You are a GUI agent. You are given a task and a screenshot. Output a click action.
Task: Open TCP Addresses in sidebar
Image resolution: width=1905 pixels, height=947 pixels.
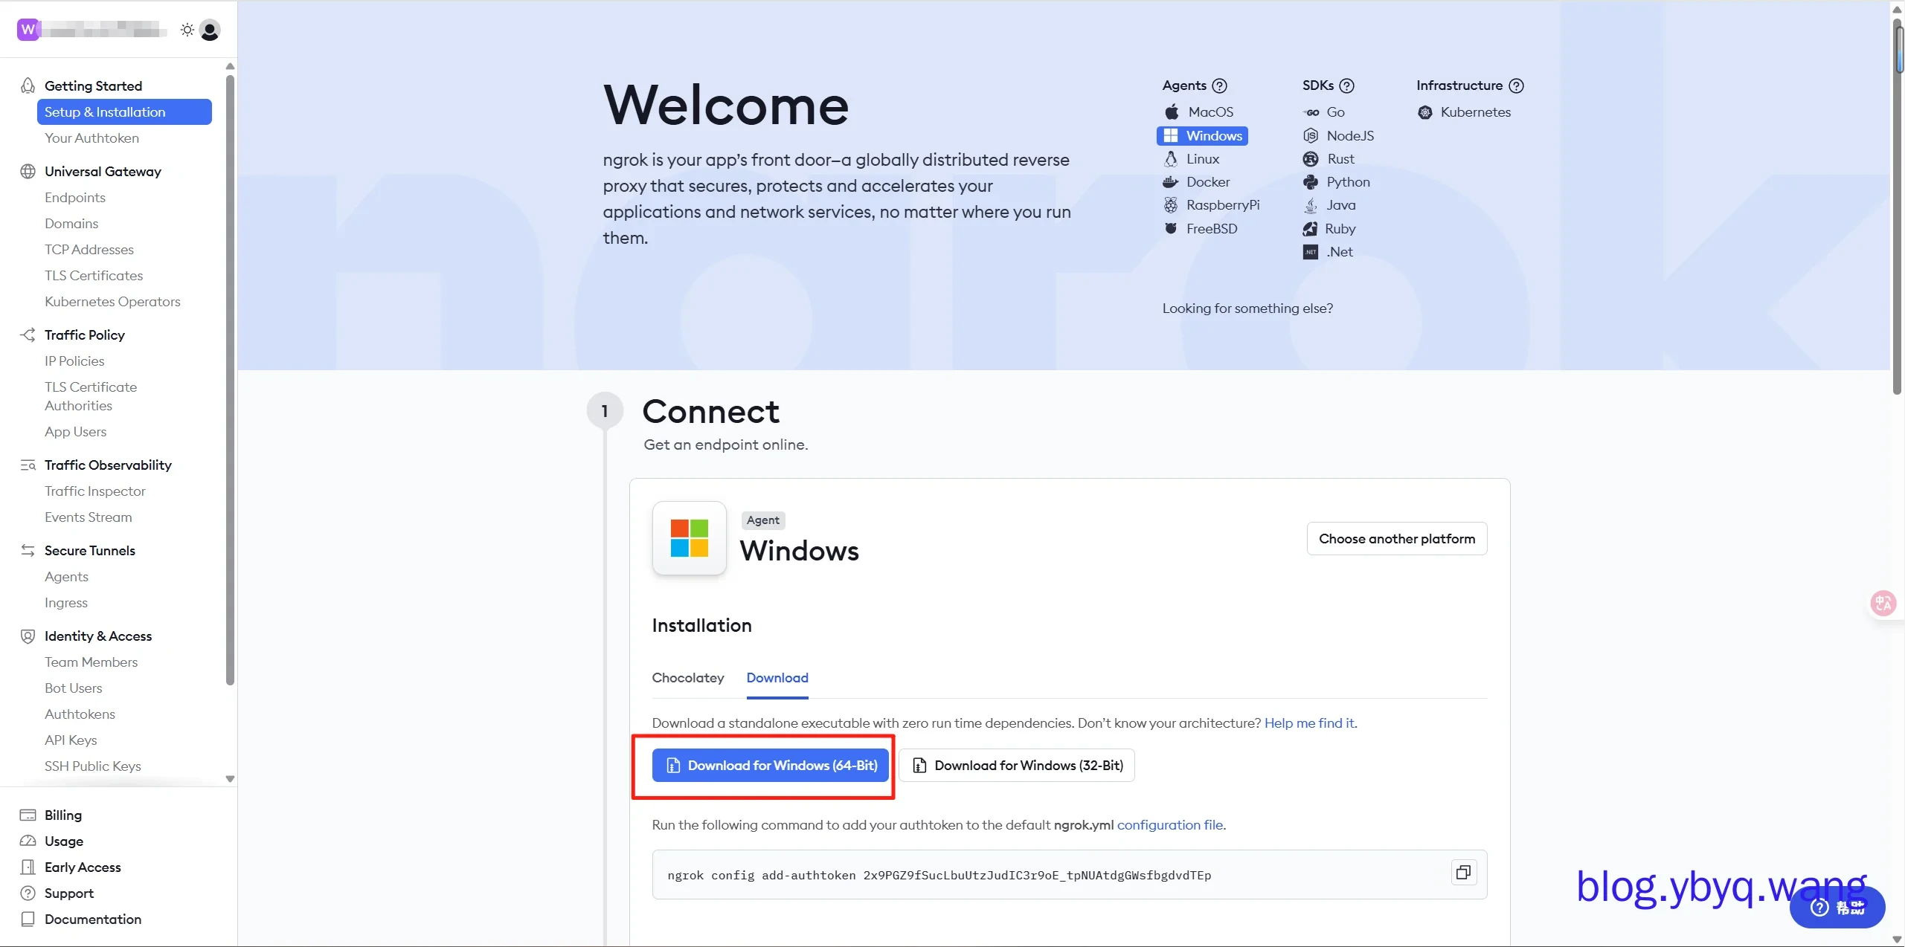click(x=89, y=249)
